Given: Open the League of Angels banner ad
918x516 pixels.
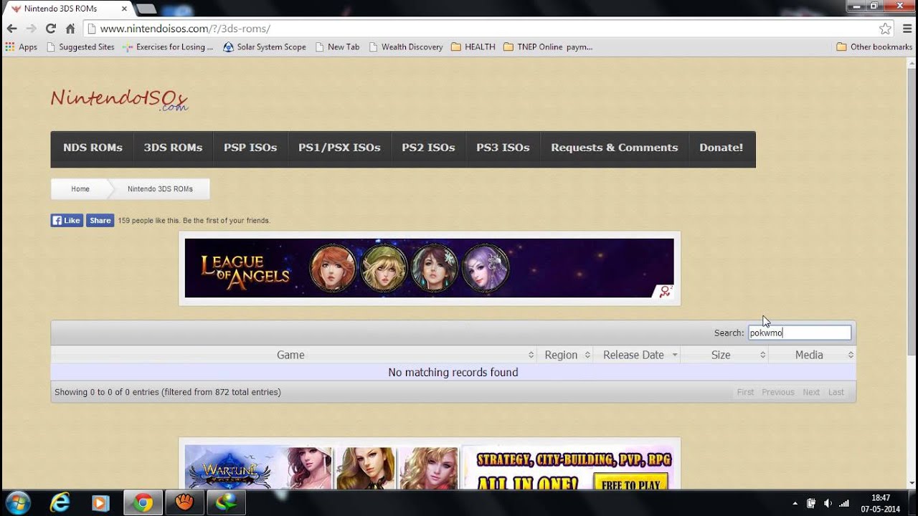Looking at the screenshot, I should click(x=429, y=268).
